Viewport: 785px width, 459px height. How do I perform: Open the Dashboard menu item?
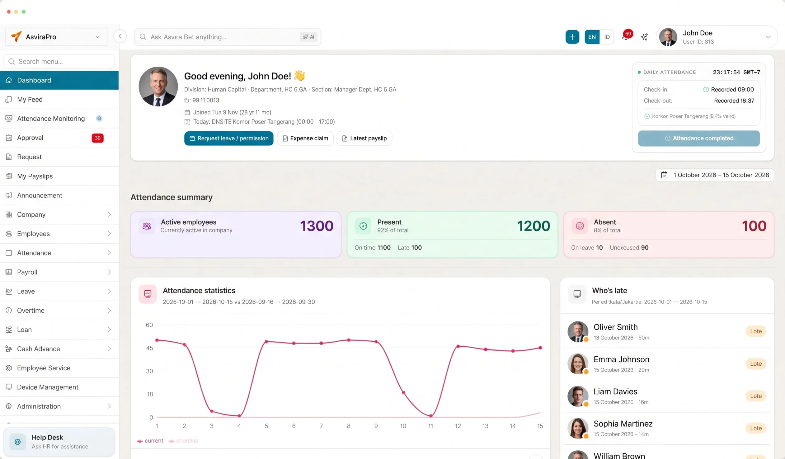(59, 80)
